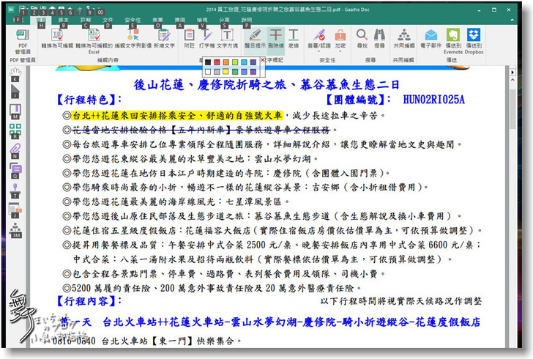Open the 說明 help tab
This screenshot has width=533, height=359.
click(x=247, y=20)
